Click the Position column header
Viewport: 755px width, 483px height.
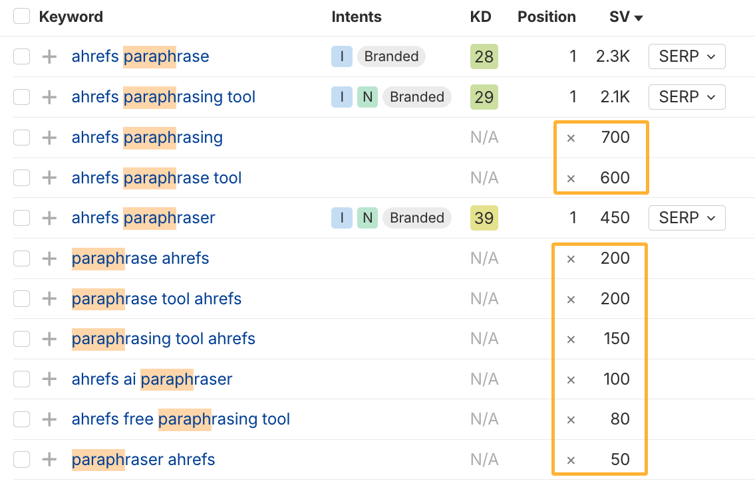click(x=546, y=17)
